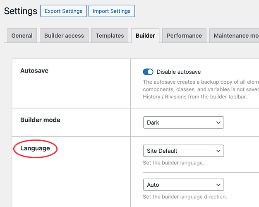Click the Export Settings button
259x207 pixels.
(63, 11)
